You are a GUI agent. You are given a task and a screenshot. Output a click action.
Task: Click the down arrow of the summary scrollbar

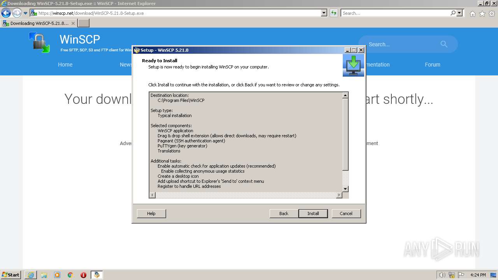pyautogui.click(x=345, y=189)
